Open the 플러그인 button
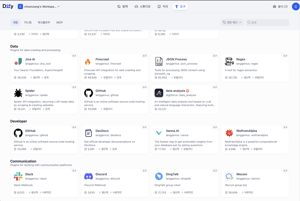This screenshot has height=201, width=300. click(280, 6)
